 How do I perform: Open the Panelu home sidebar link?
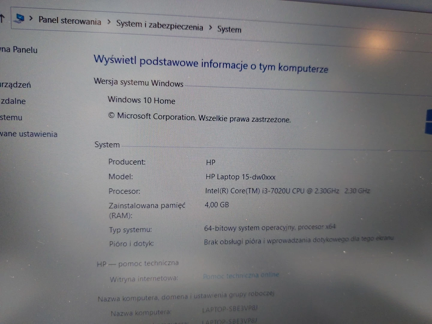[x=19, y=49]
